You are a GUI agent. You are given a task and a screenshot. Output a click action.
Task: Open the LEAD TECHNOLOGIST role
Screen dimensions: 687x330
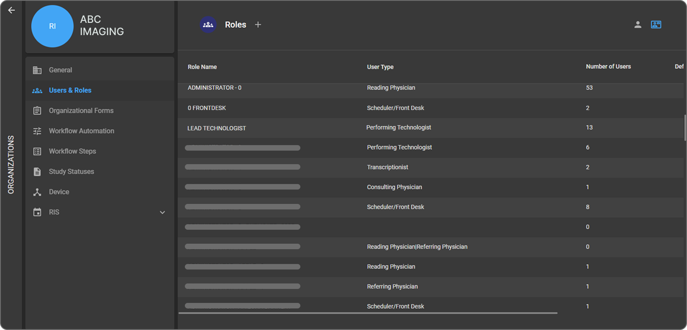tap(217, 128)
